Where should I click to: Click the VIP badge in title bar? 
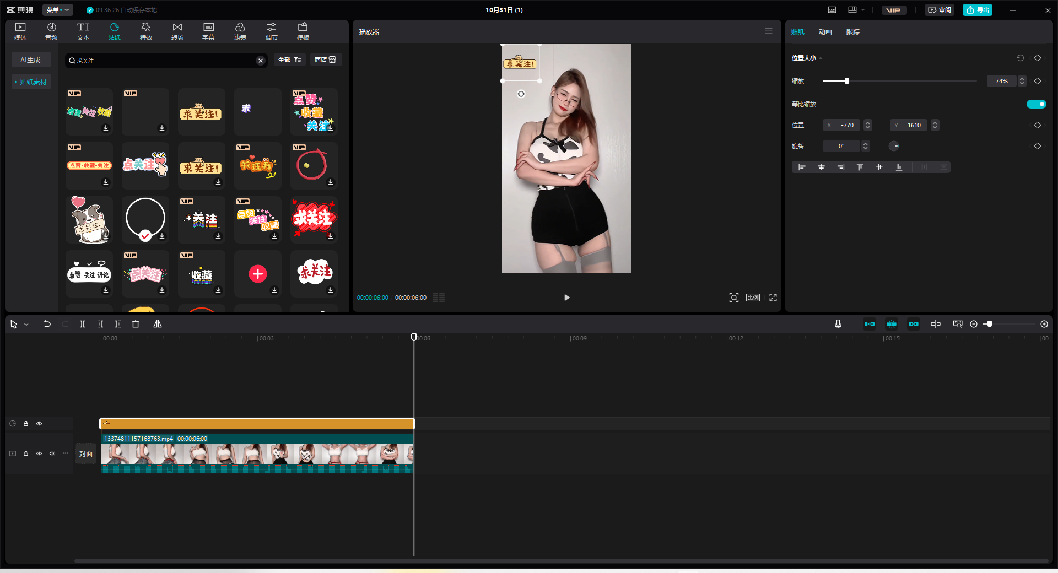(894, 10)
